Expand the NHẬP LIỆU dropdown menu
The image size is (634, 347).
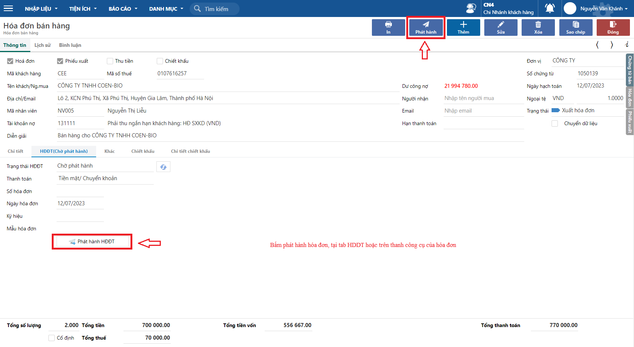[x=41, y=8]
